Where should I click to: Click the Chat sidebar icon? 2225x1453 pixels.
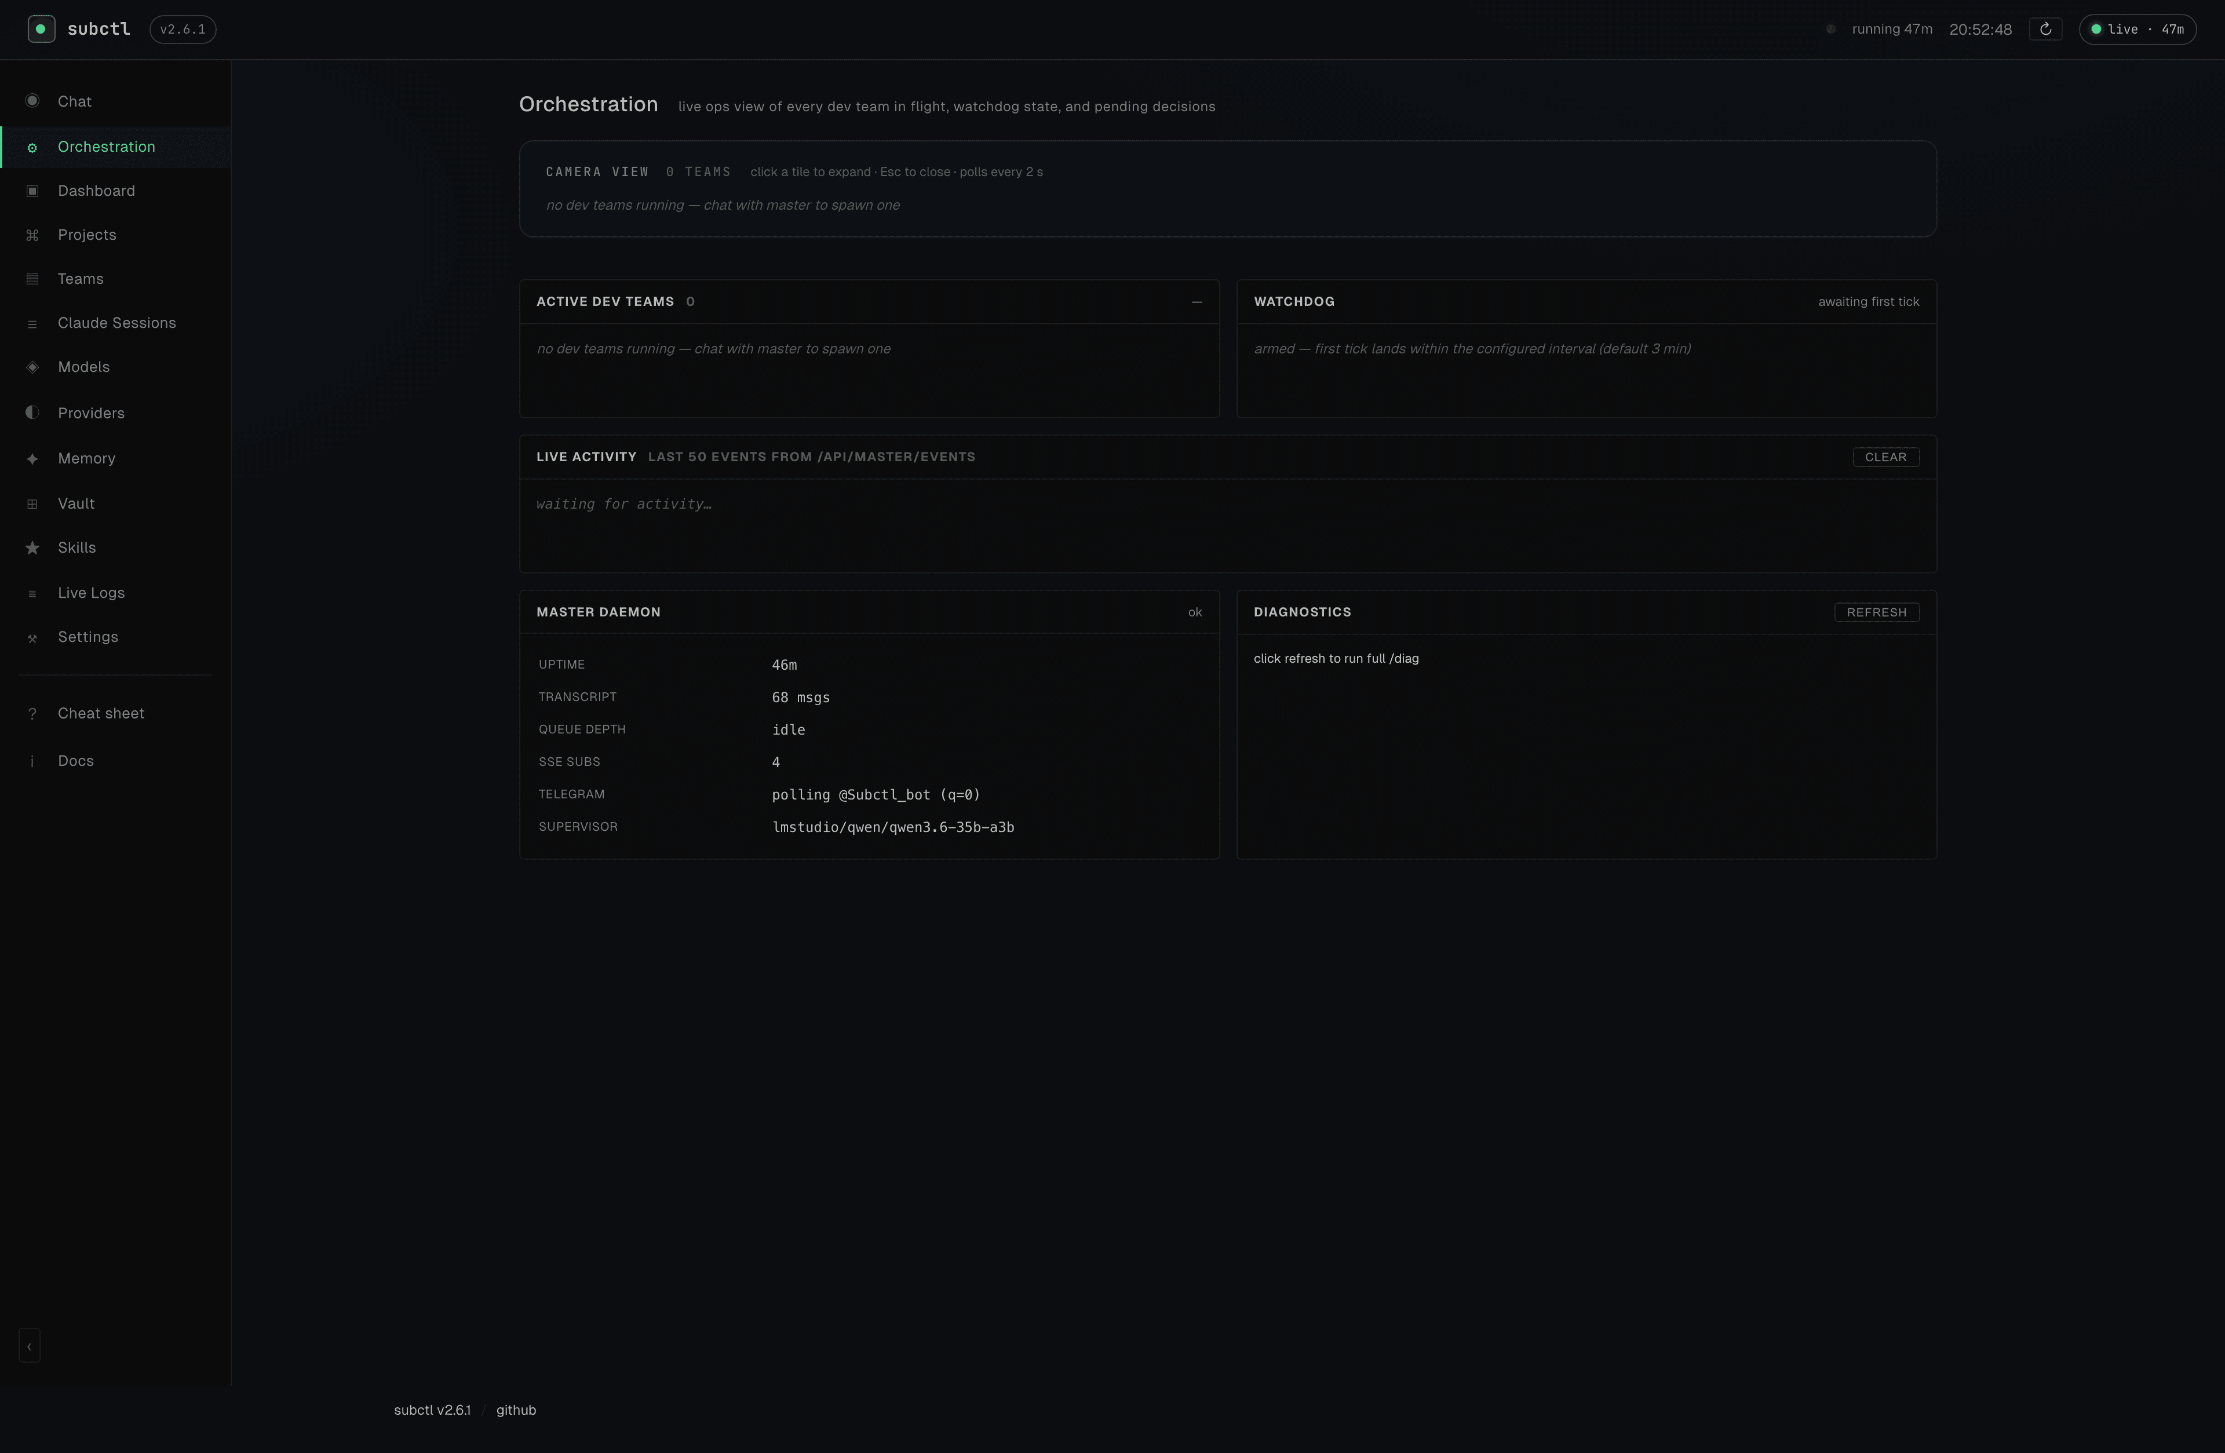point(32,101)
